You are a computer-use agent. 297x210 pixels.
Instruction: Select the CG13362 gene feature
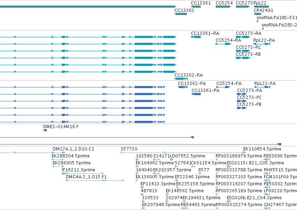(x=180, y=14)
